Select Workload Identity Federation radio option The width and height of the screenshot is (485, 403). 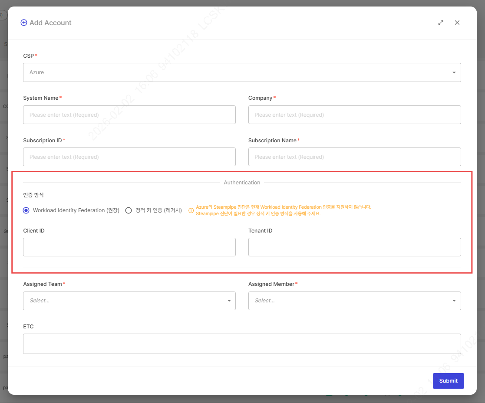26,210
